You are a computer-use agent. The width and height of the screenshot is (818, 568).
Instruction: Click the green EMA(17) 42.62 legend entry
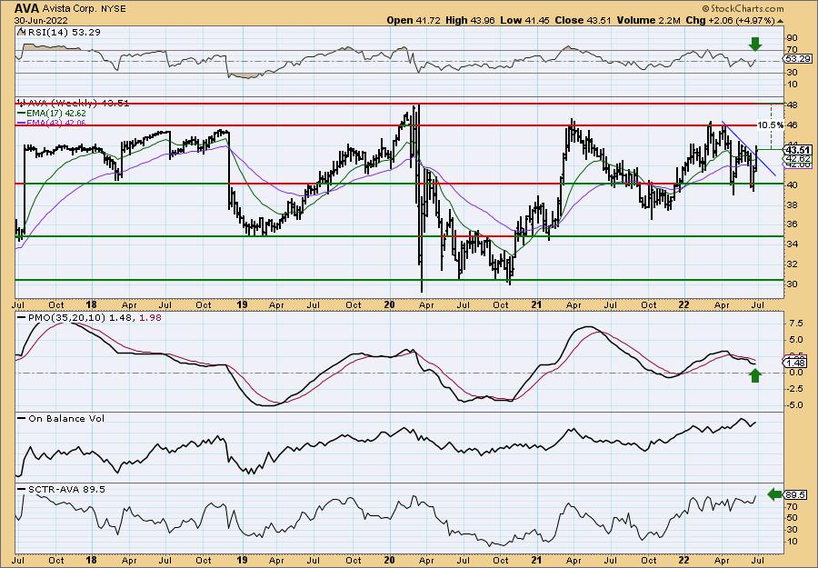pyautogui.click(x=52, y=113)
